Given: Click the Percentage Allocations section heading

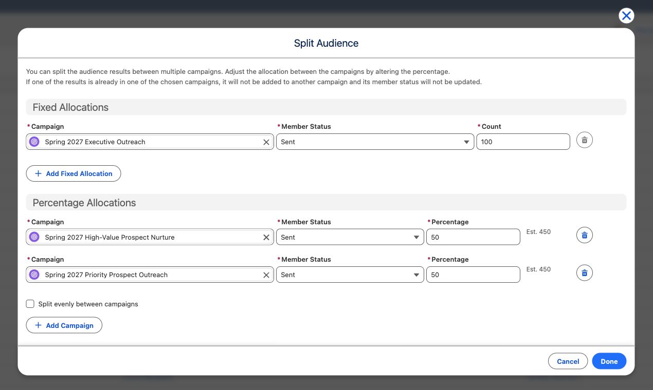Looking at the screenshot, I should (84, 203).
